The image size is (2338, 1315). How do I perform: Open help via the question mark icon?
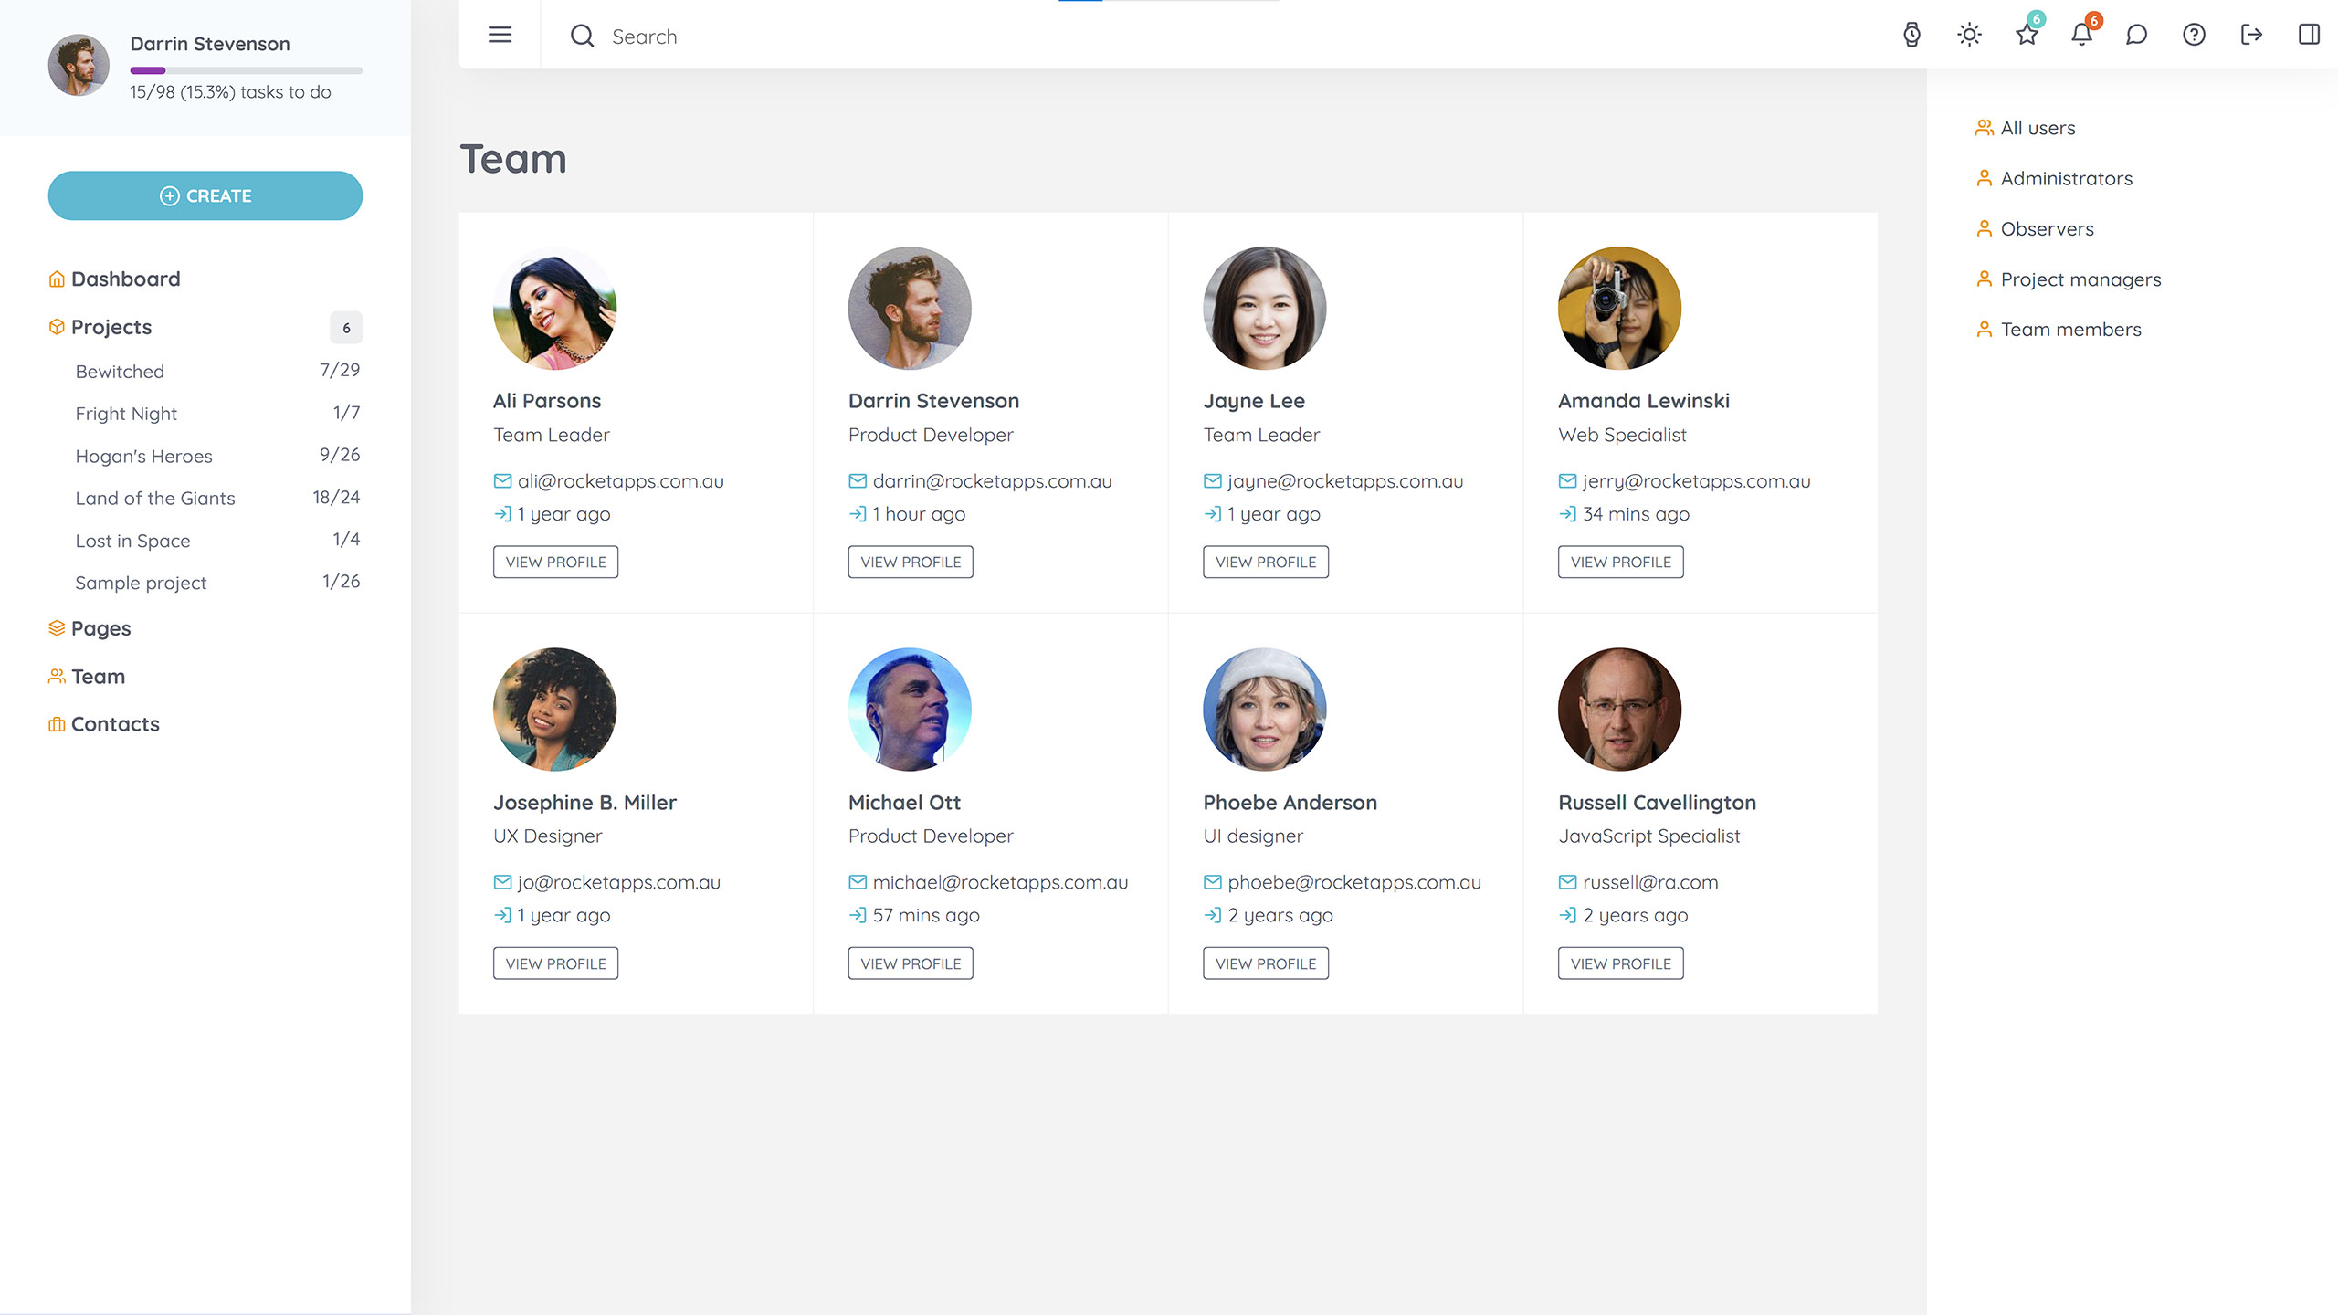tap(2194, 35)
